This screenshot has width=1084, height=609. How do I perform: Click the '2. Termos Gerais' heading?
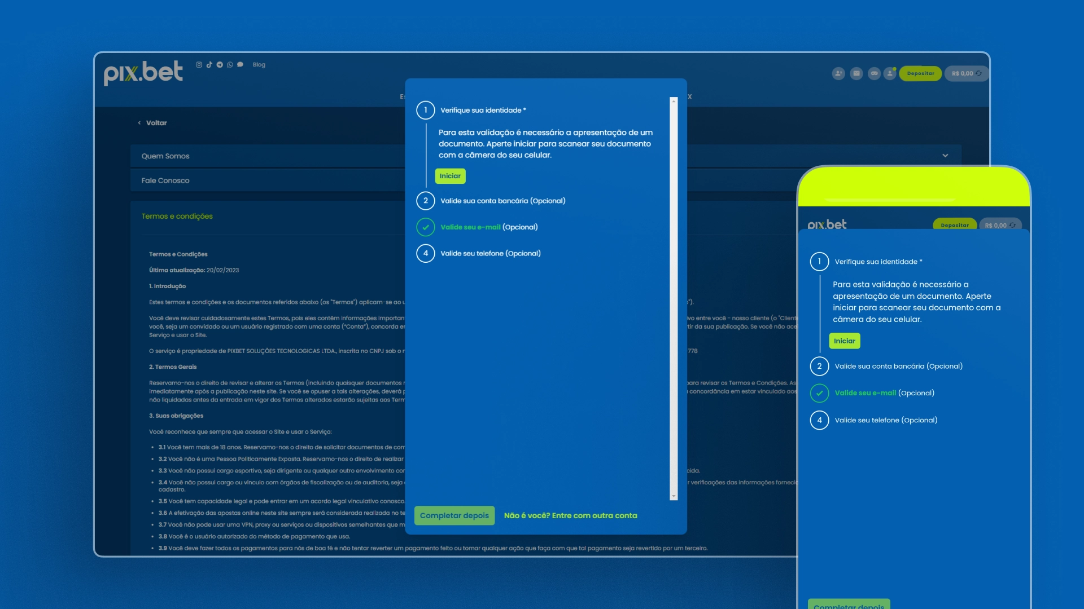click(173, 367)
